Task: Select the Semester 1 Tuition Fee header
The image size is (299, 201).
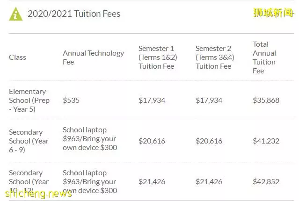Action: (x=158, y=57)
